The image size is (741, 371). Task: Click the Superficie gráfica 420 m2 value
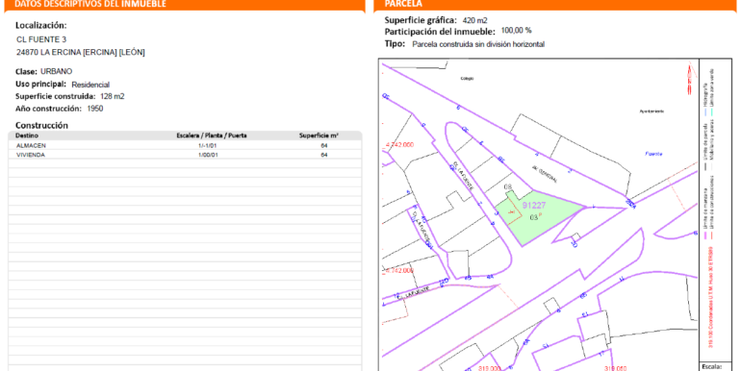point(475,20)
